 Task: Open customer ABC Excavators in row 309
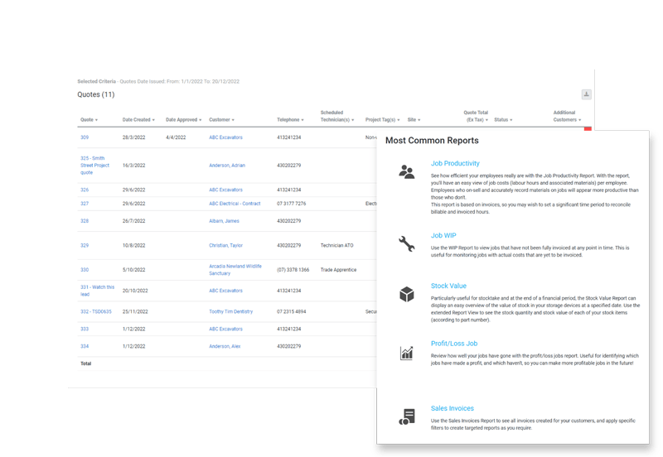pyautogui.click(x=225, y=137)
